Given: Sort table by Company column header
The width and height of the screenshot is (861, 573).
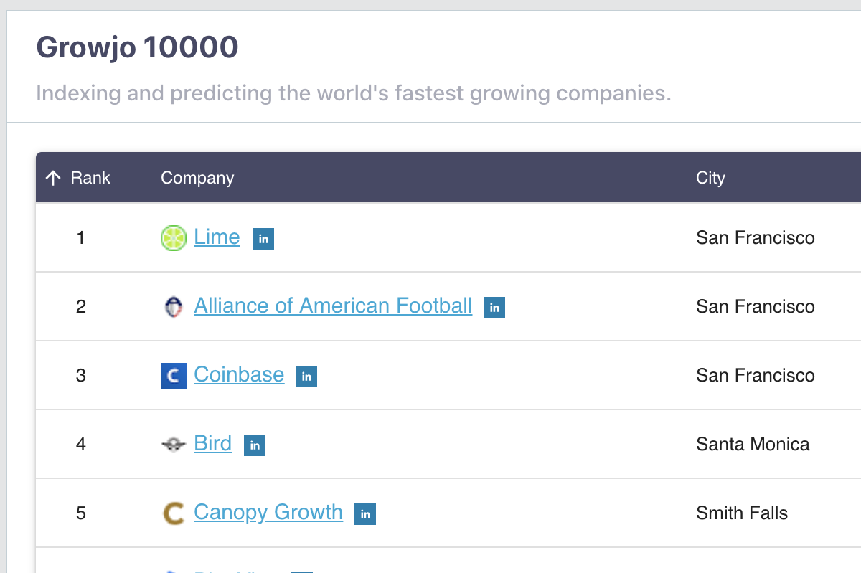Looking at the screenshot, I should point(197,178).
